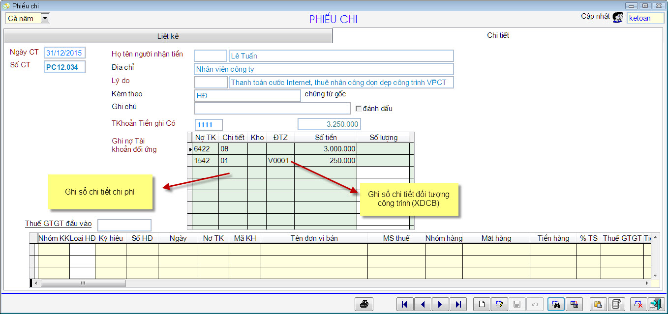Select the 6422 debit account row
The width and height of the screenshot is (668, 314).
coord(205,148)
